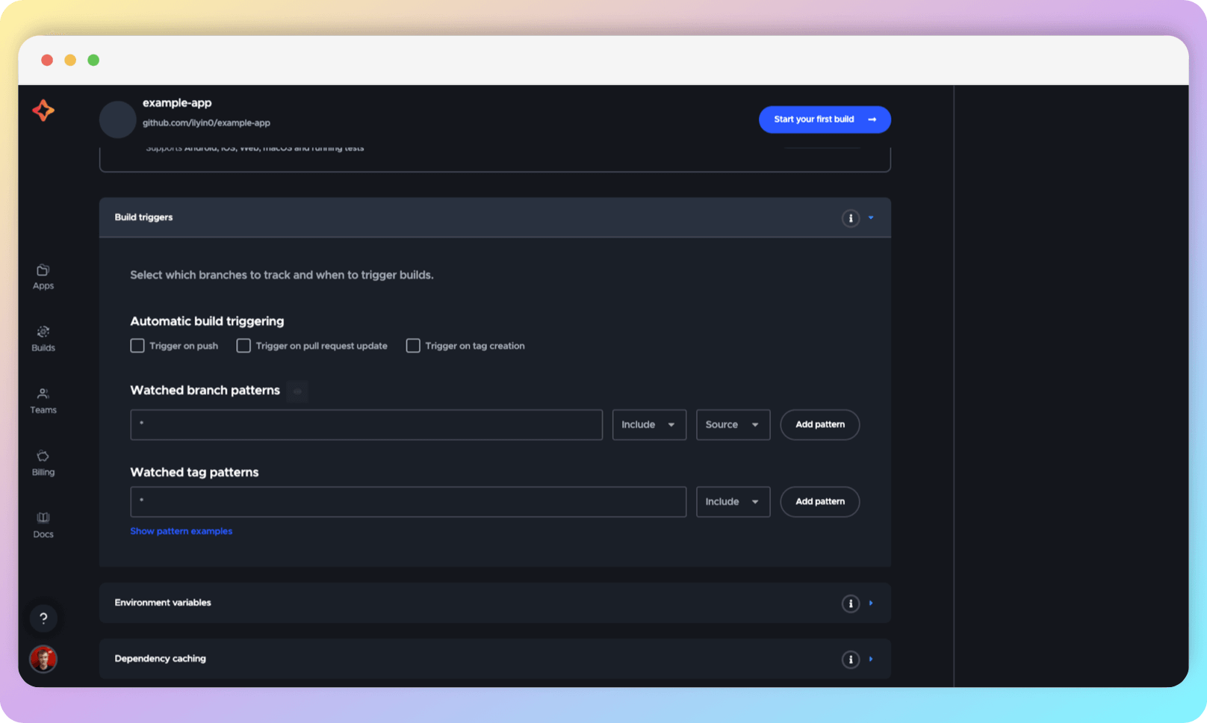Open help via the question mark bubble

[43, 618]
